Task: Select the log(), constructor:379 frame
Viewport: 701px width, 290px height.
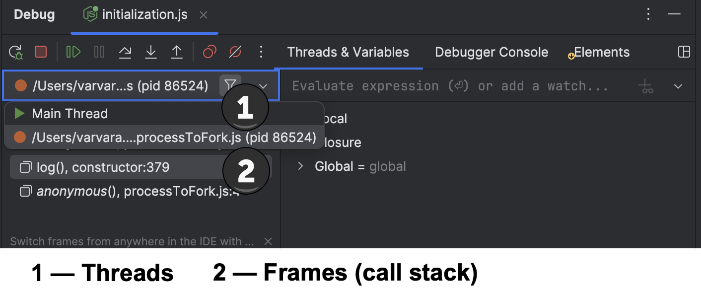Action: coord(103,167)
